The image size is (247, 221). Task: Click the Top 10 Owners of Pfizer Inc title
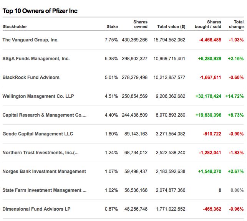(40, 11)
